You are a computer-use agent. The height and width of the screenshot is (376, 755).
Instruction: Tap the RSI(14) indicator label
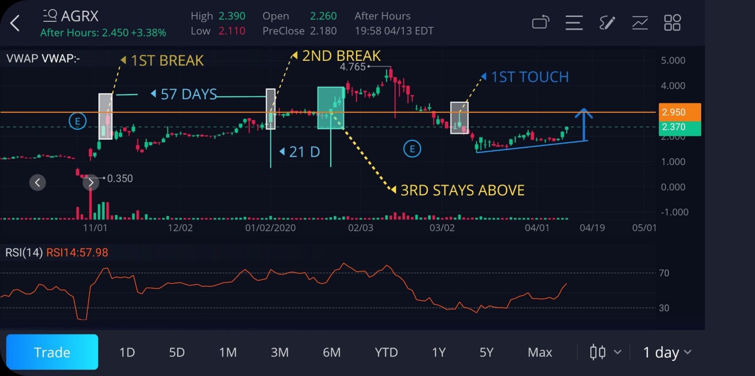coord(24,252)
